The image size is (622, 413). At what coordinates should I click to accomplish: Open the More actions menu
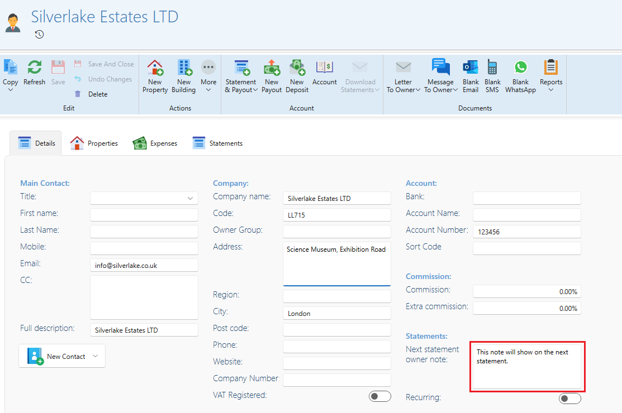(208, 76)
